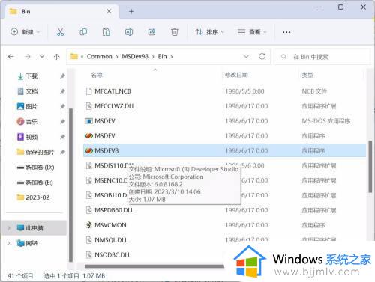The image size is (375, 282).
Task: Sort by Type (类型) column header
Action: pos(307,75)
